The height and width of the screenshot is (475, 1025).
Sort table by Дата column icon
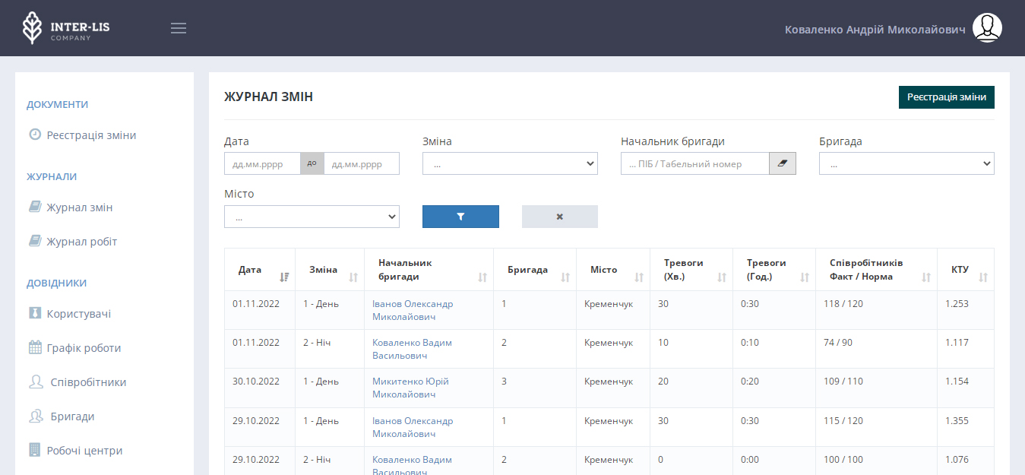pos(284,277)
